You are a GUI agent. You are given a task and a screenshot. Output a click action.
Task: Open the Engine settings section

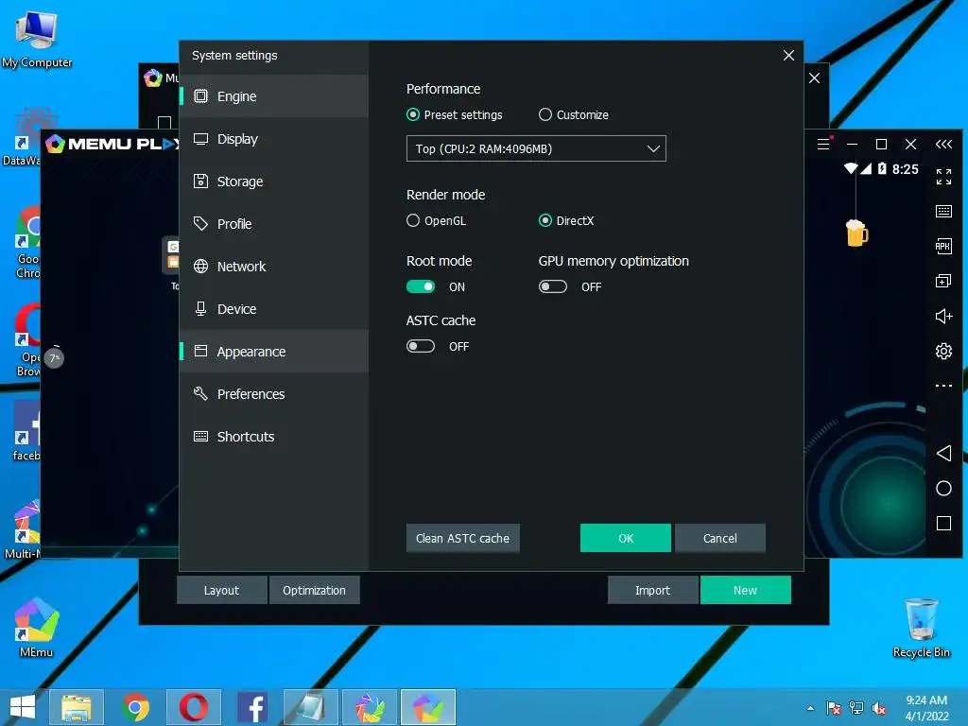[274, 96]
